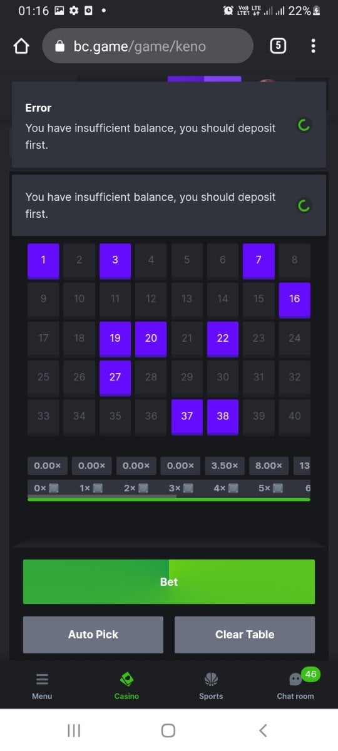Viewport: 338px width, 751px height.
Task: Switch to the Sports tab
Action: click(x=211, y=685)
